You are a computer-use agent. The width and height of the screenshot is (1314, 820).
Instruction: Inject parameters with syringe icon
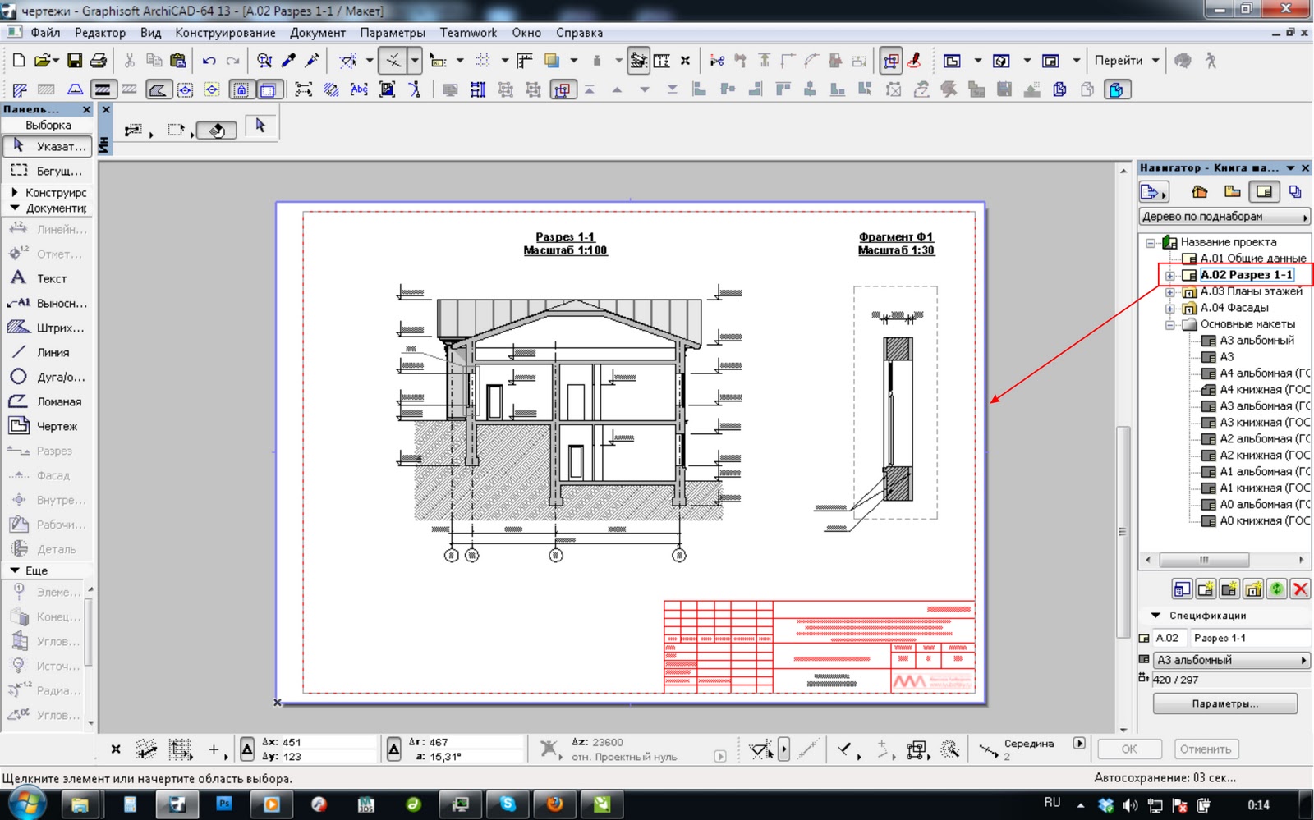click(x=312, y=61)
